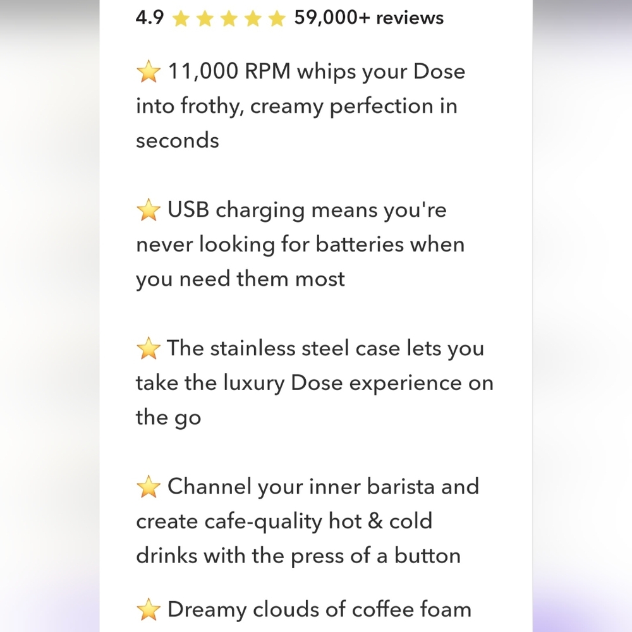Screen dimensions: 632x632
Task: Click the star bullet beside USB charging
Action: pos(149,210)
